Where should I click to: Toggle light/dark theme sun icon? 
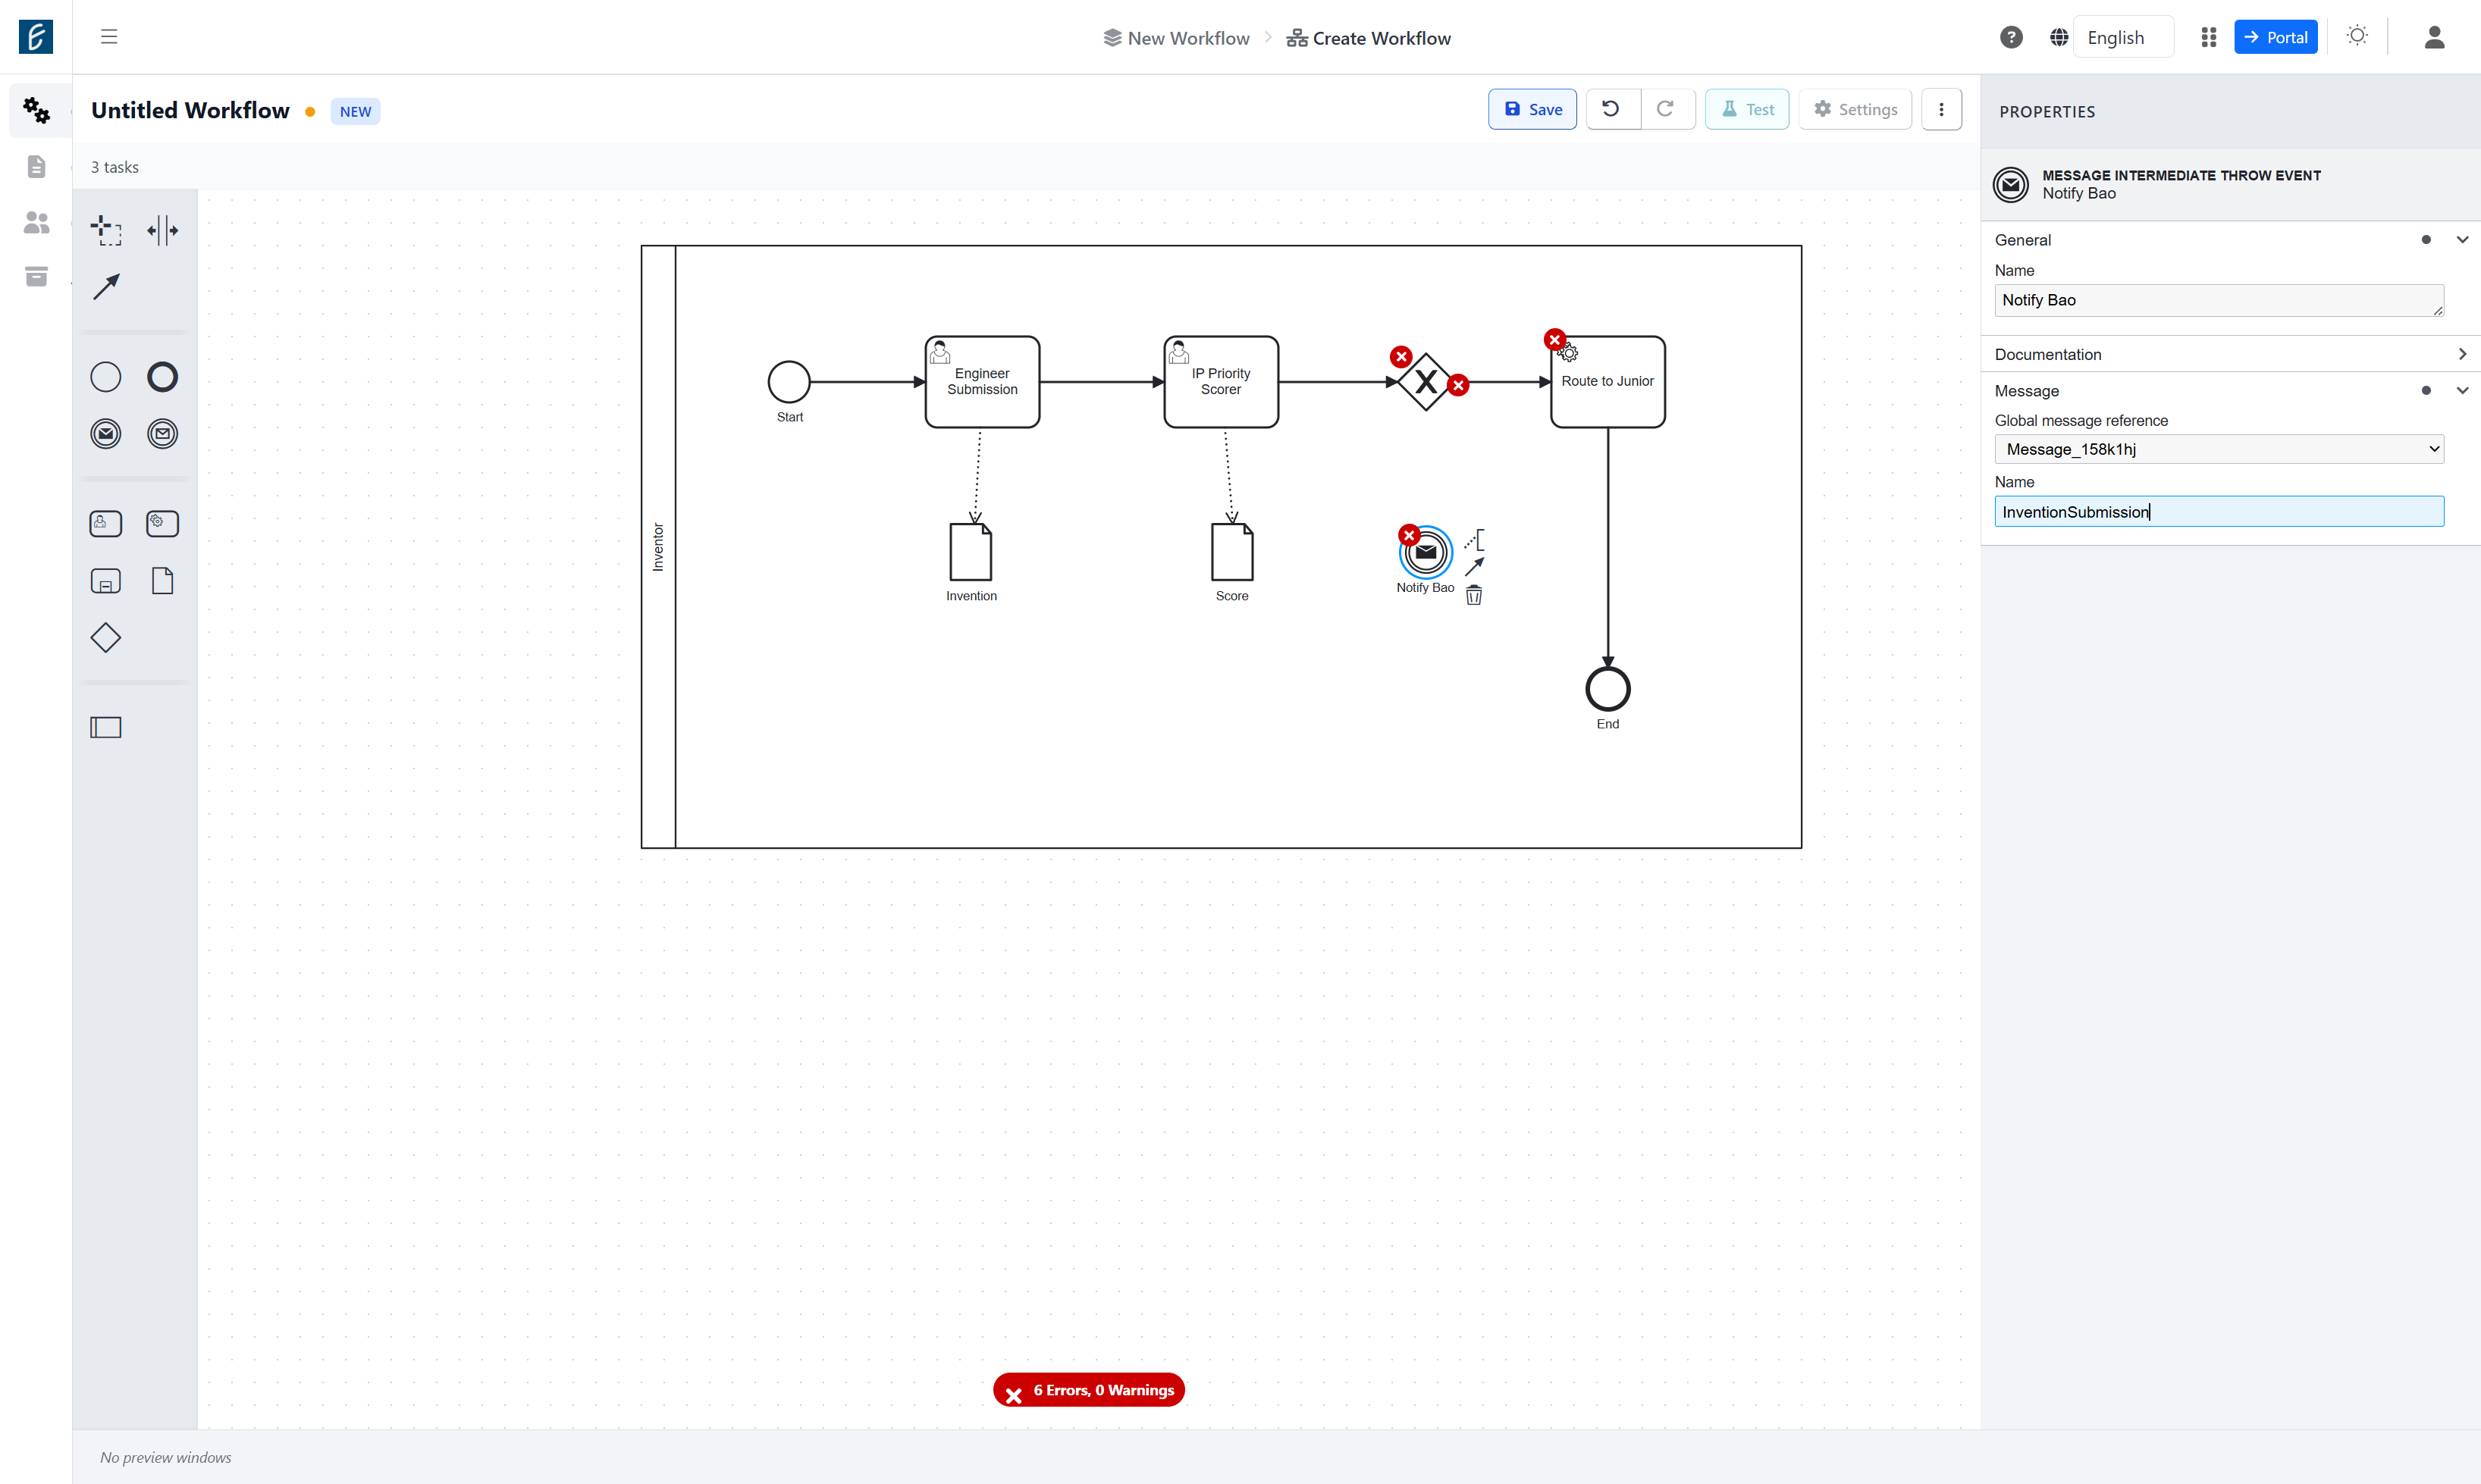point(2357,36)
